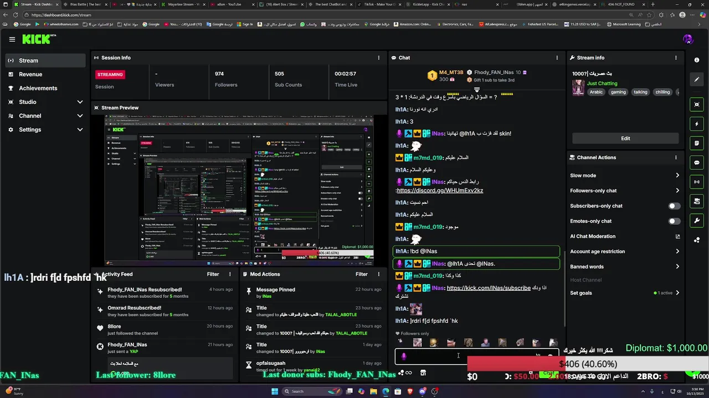This screenshot has height=398, width=709.
Task: Open Activity Feed Filter dropdown
Action: click(213, 274)
